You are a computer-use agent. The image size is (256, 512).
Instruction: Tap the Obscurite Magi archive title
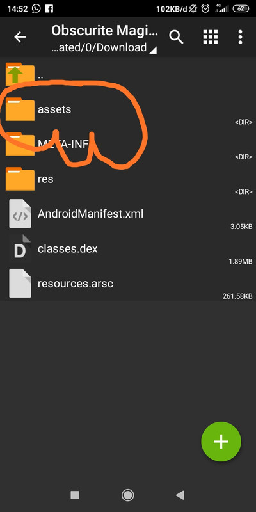point(104,31)
